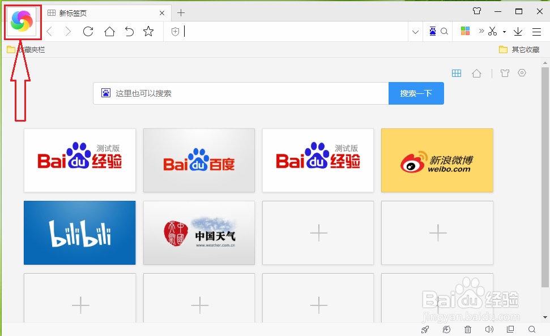Click the zoom magnifier in status bar
550x336 pixels.
point(532,329)
